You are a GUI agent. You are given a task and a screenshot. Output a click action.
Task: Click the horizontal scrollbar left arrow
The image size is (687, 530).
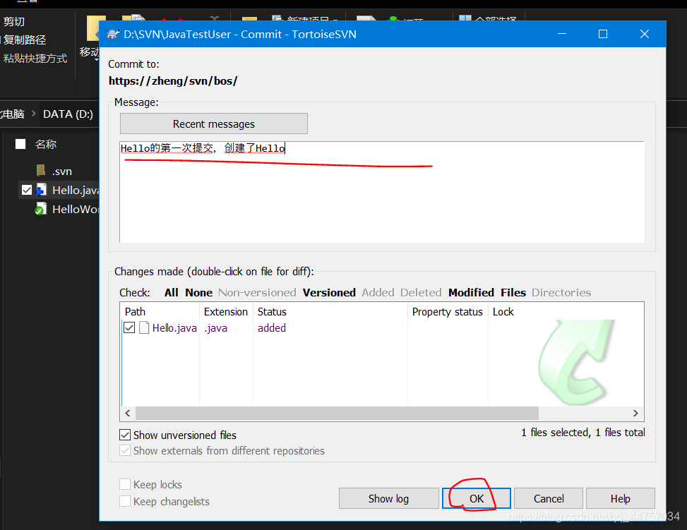coord(128,413)
